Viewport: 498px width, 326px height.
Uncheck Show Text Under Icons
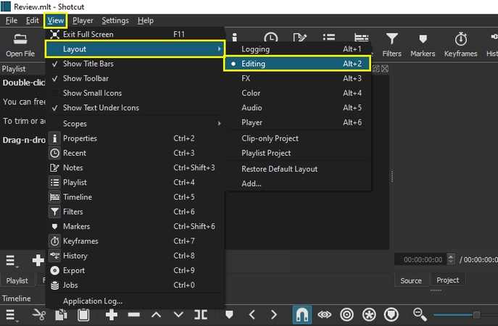point(136,108)
